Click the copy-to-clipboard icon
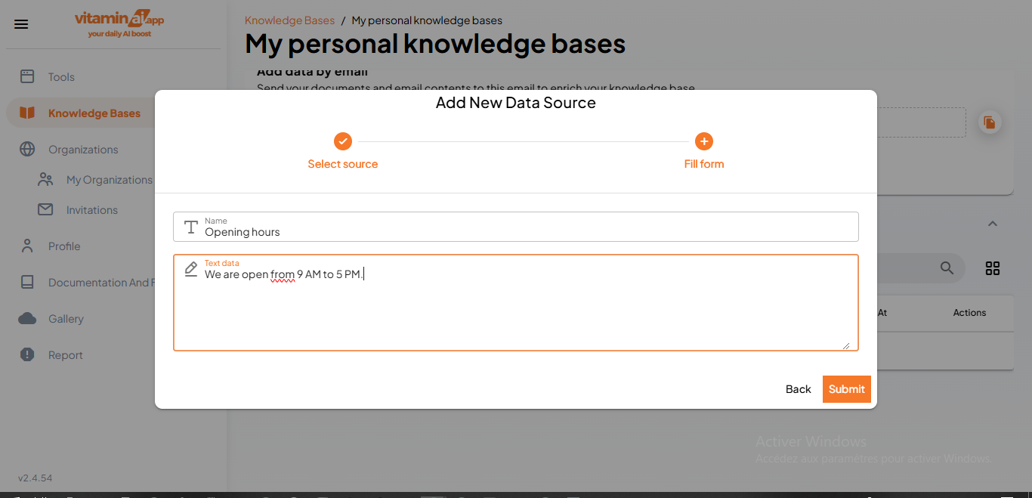 990,122
